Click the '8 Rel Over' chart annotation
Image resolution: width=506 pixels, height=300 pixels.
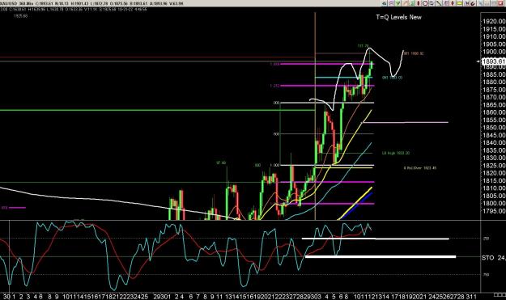[420, 168]
